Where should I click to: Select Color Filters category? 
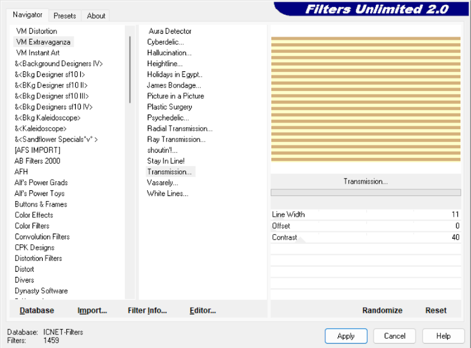coord(32,226)
